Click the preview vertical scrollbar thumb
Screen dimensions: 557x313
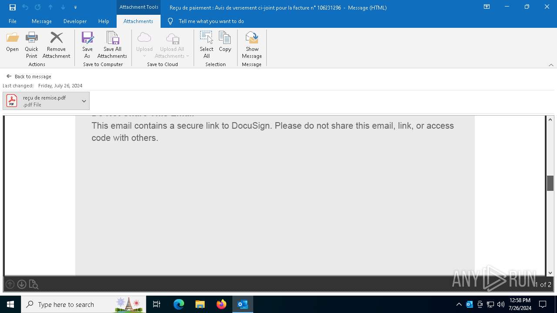(550, 183)
